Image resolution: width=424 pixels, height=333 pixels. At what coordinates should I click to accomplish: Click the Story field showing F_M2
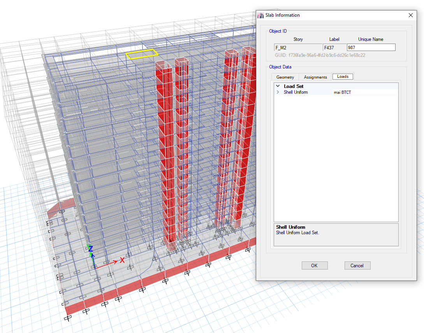[298, 47]
